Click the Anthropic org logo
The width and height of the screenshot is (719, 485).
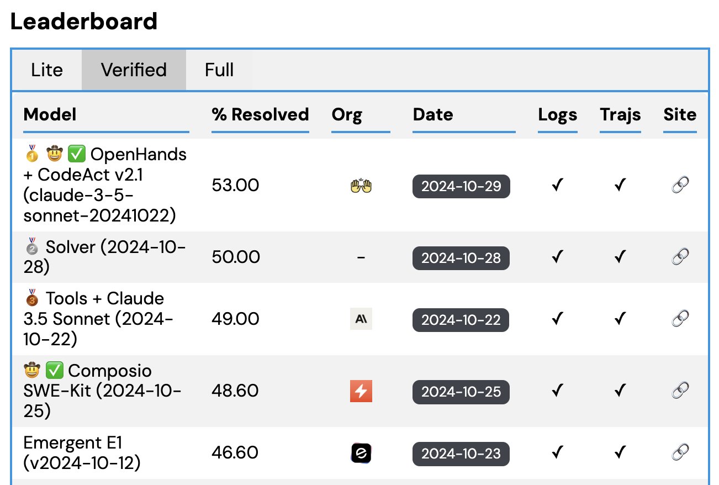(x=361, y=319)
